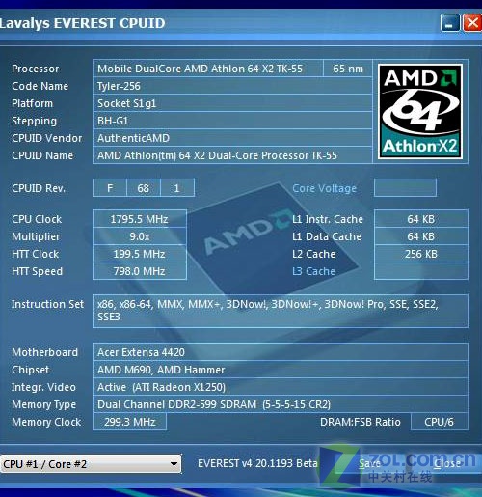Close window with red X icon

click(471, 23)
